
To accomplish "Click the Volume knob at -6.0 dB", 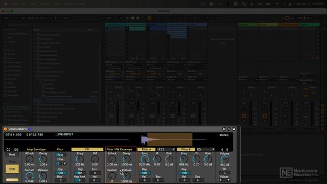I will [224, 159].
